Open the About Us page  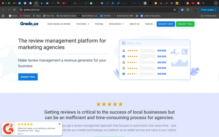click(x=134, y=24)
